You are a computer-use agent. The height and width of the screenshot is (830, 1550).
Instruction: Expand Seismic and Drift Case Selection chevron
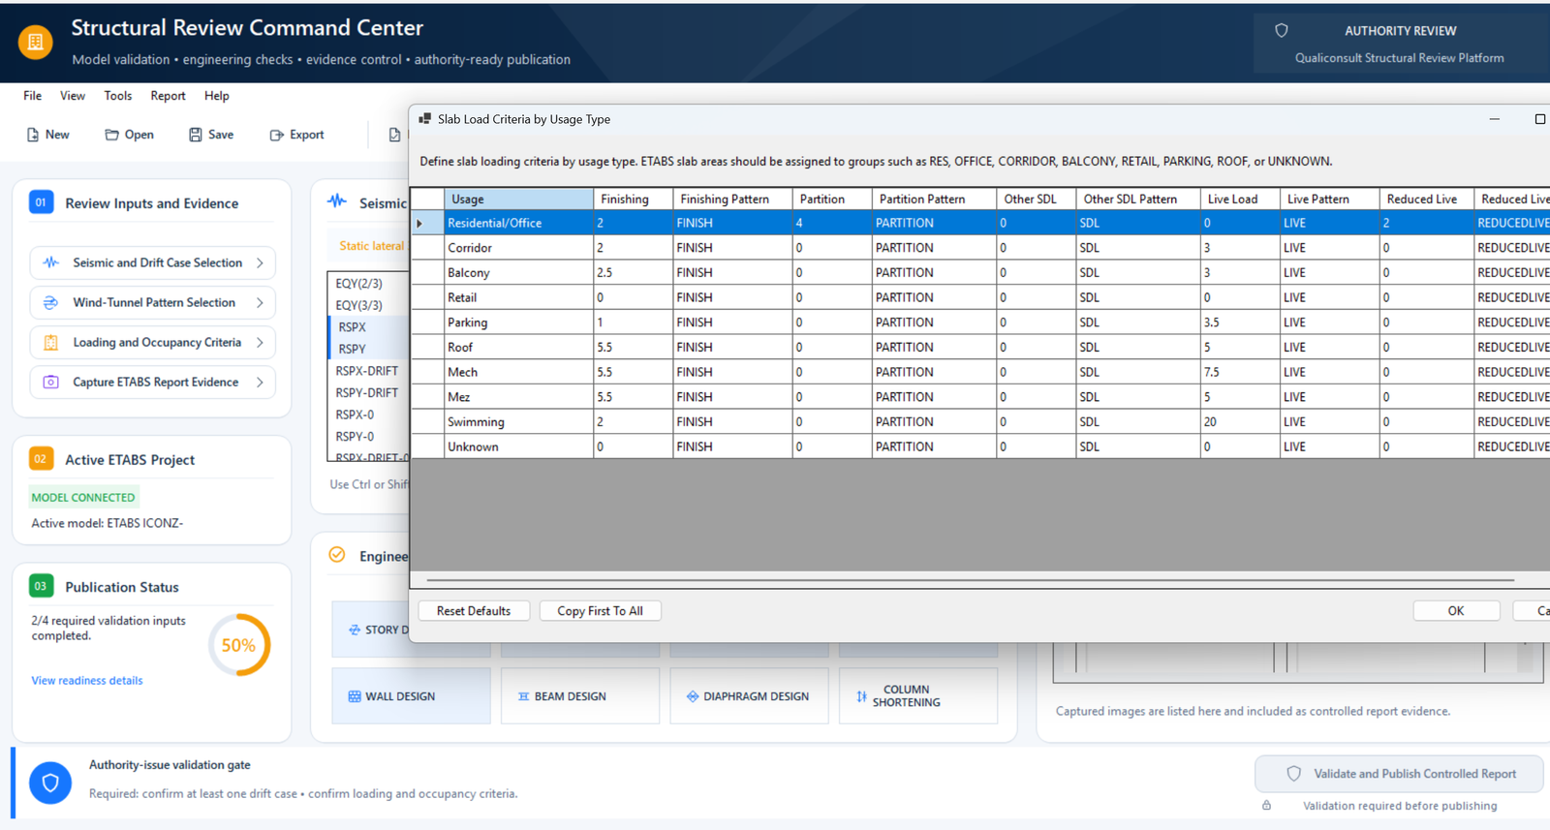(260, 262)
